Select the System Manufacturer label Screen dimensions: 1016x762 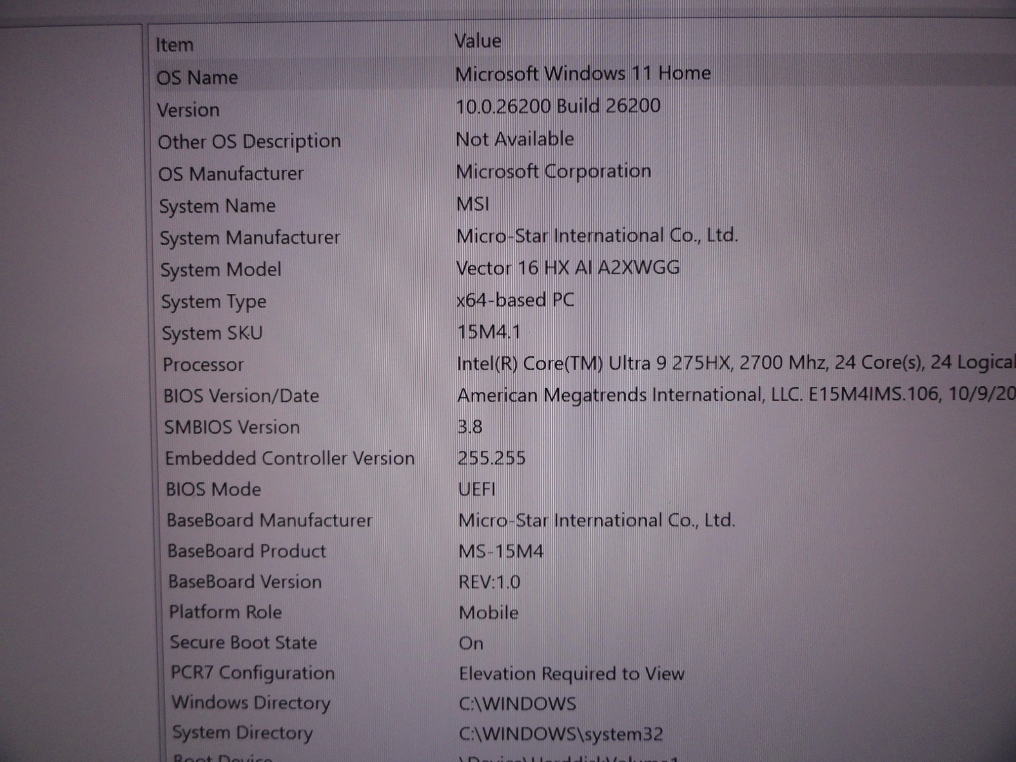click(x=250, y=238)
